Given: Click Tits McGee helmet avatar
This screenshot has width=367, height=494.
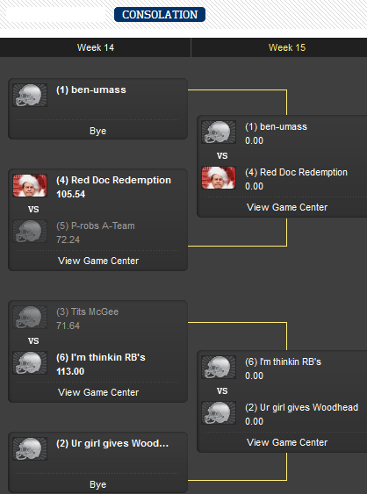Looking at the screenshot, I should [30, 317].
